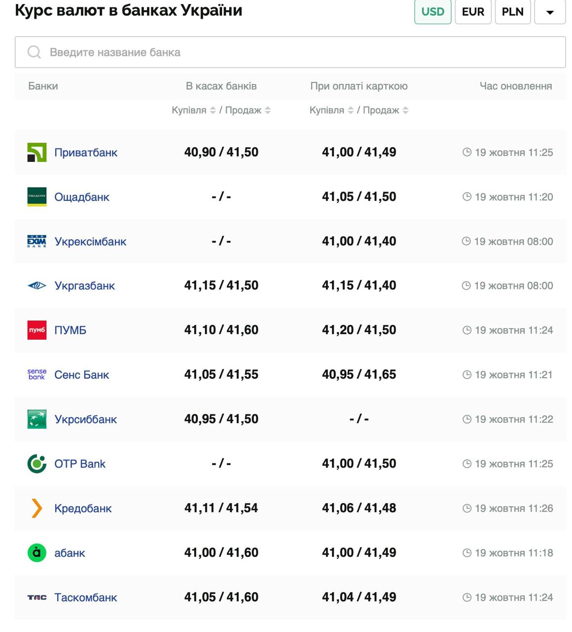Switch to PLN currency tab
The image size is (572, 632).
pyautogui.click(x=512, y=11)
